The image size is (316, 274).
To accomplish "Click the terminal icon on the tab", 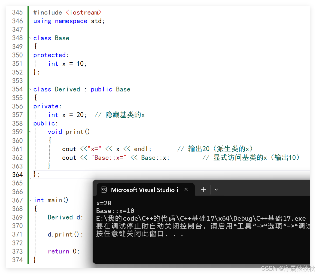I will [104, 190].
